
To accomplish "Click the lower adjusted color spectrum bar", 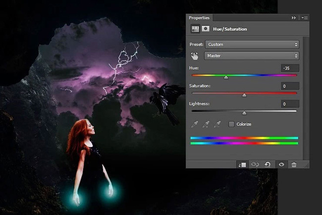I will tap(244, 143).
